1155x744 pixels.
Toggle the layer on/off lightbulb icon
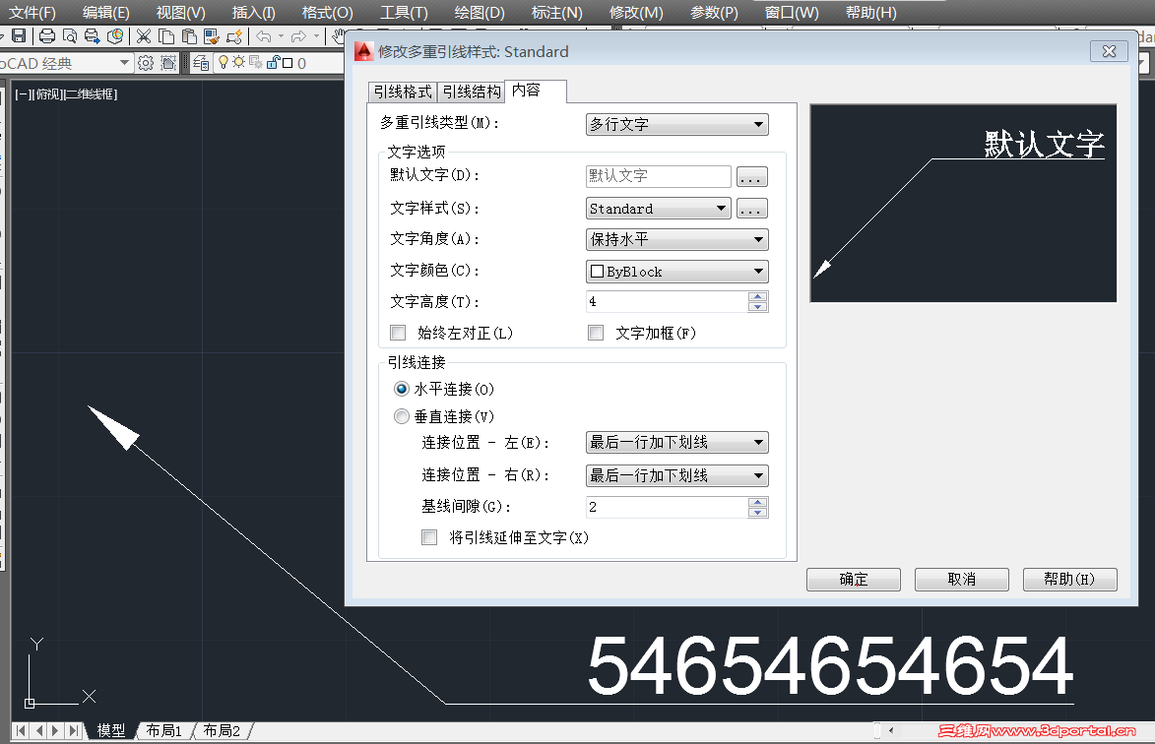(224, 63)
